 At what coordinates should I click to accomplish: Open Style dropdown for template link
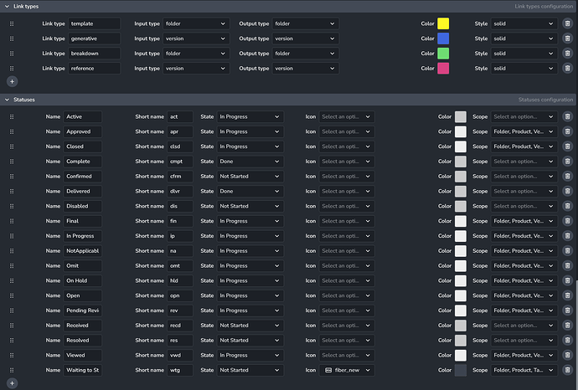point(524,24)
